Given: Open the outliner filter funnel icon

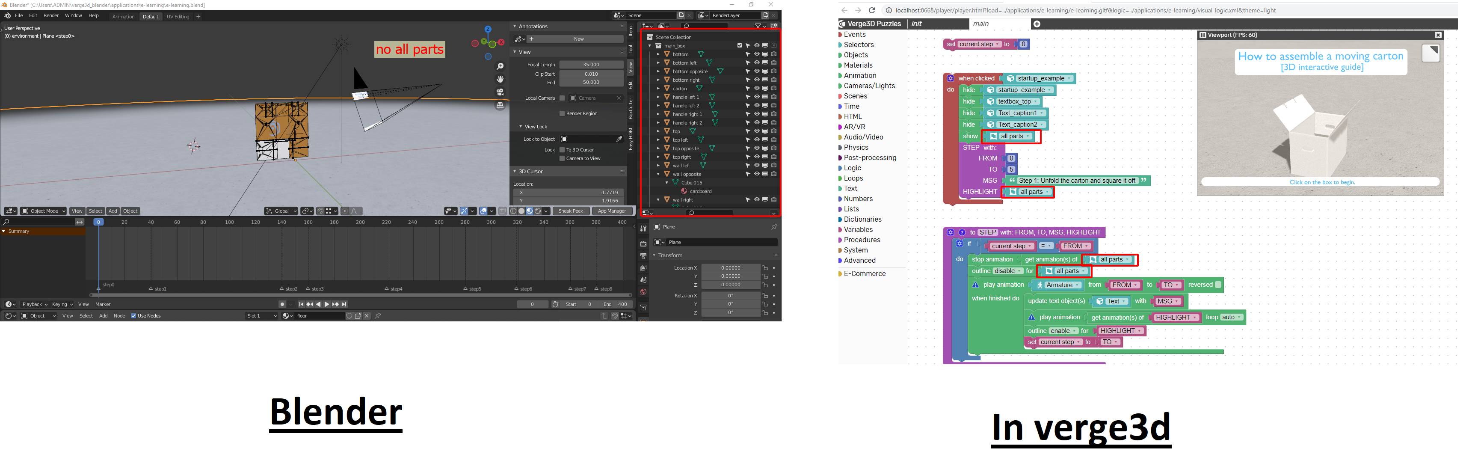Looking at the screenshot, I should (758, 26).
